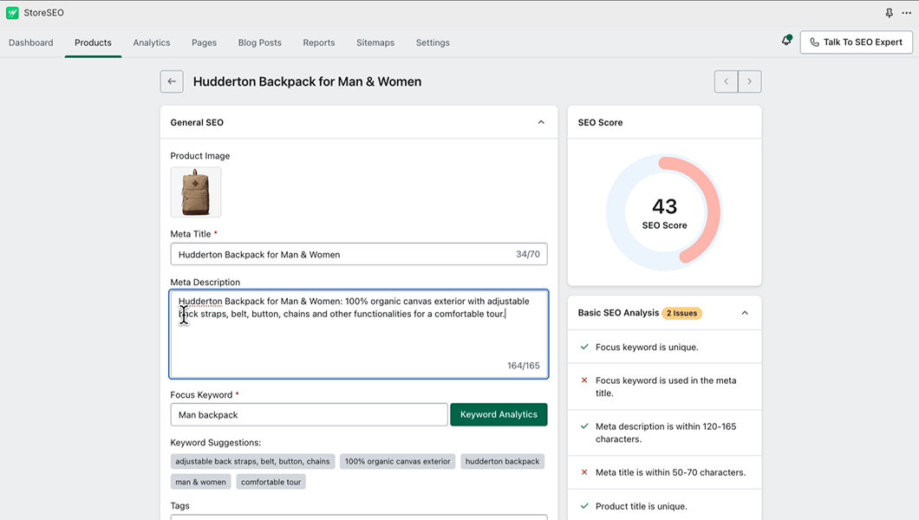Open the notifications bell
The image size is (919, 520).
tap(786, 41)
